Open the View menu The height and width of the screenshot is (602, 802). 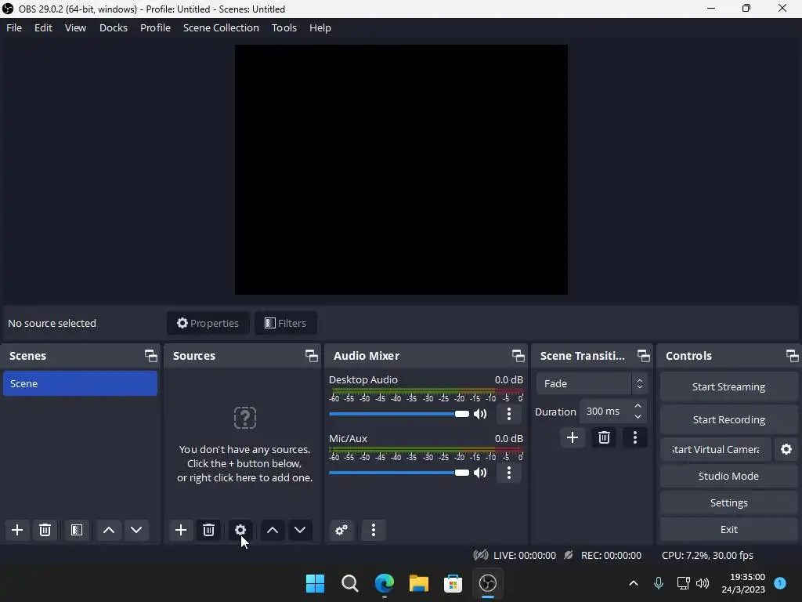click(75, 27)
